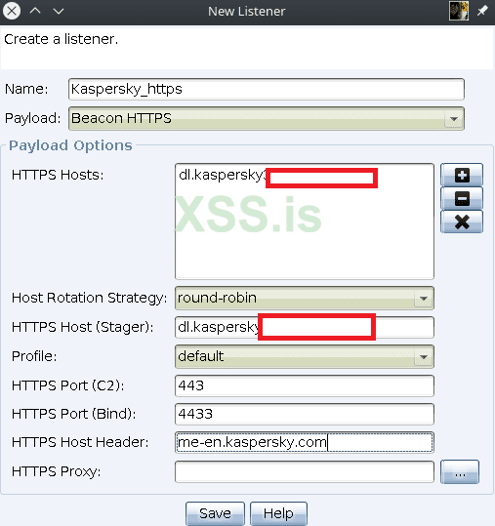Click the pin icon in the title bar
Image resolution: width=495 pixels, height=526 pixels.
coord(482,11)
